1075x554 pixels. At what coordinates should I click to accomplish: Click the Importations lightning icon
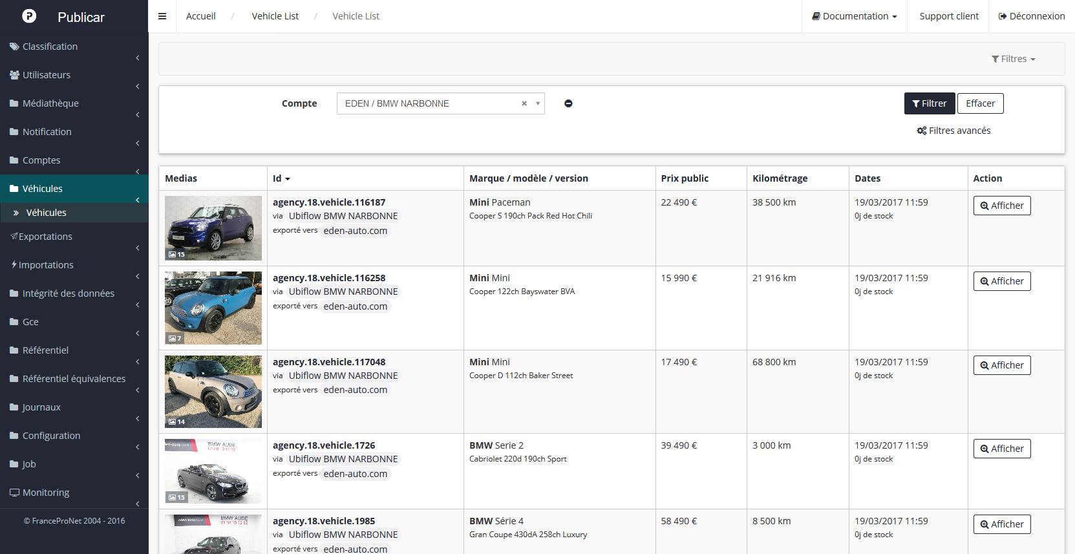(x=14, y=264)
